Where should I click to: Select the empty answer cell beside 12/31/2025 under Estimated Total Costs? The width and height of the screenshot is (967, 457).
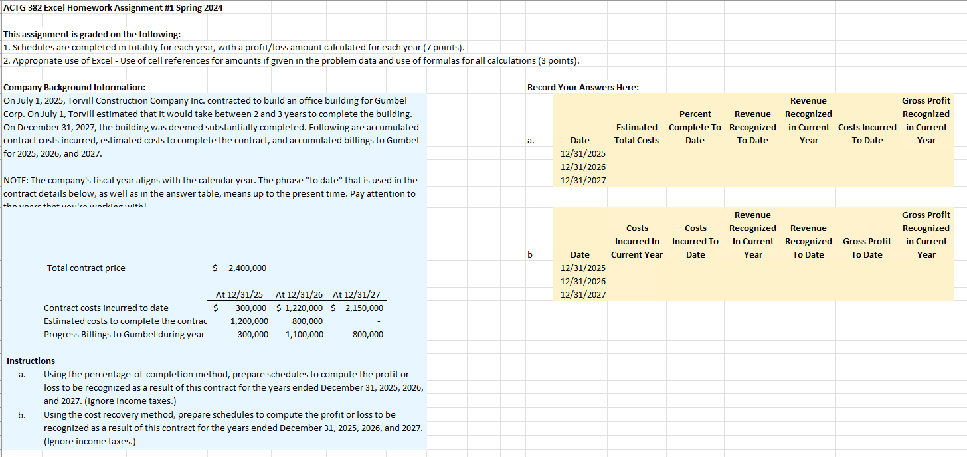[636, 153]
